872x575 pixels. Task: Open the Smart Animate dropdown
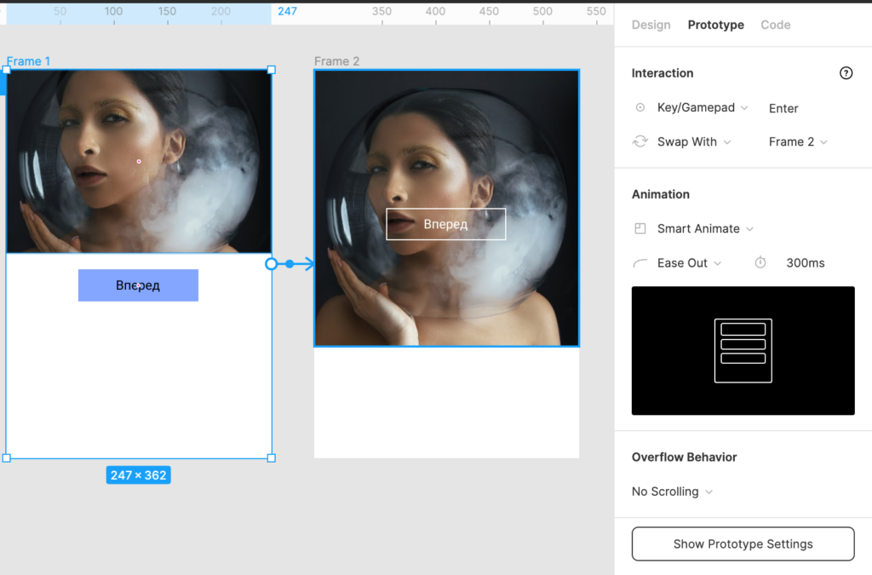pos(705,229)
